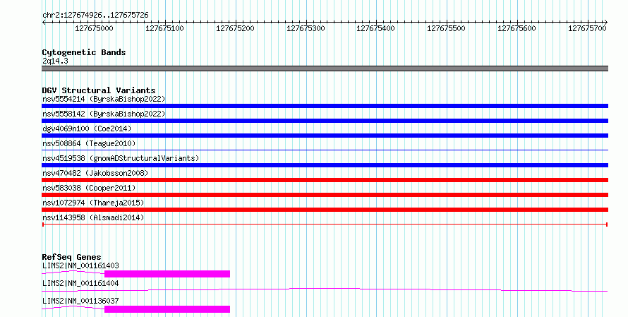This screenshot has width=628, height=317.
Task: Click the blue bar for nsv5558142
Action: tap(325, 121)
